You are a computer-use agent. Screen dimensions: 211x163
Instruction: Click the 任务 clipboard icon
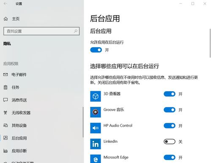pyautogui.click(x=5, y=87)
